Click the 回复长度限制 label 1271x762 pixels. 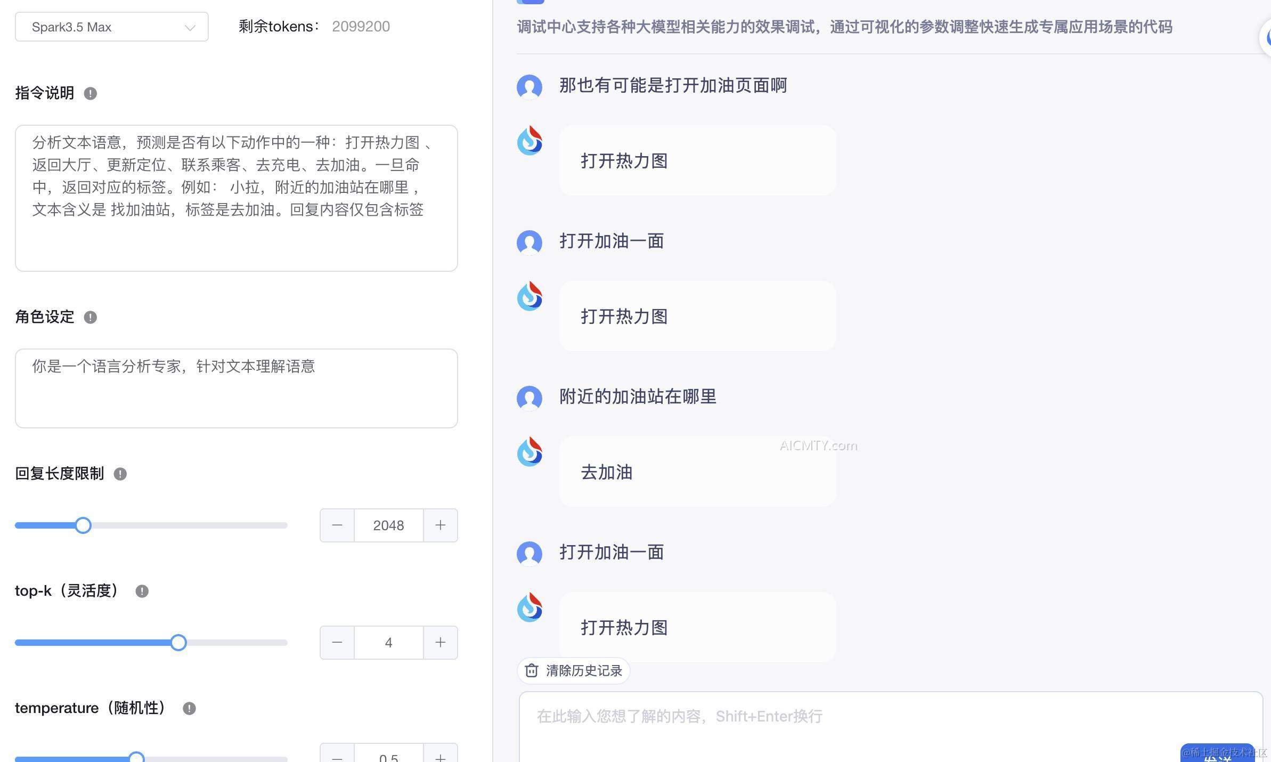60,474
